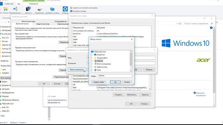Select the OneDrive cloud icon in folder browser
The height and width of the screenshot is (125, 223).
click(x=95, y=55)
